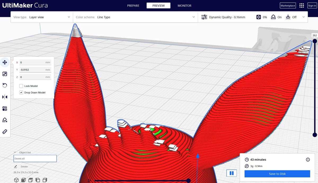The height and width of the screenshot is (183, 318).
Task: Click the model dimensions 26.9 x 29.2 x 35.0 mm
Action: click(26, 172)
